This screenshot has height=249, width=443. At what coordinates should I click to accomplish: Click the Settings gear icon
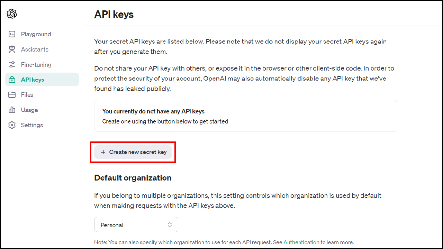[x=12, y=125]
